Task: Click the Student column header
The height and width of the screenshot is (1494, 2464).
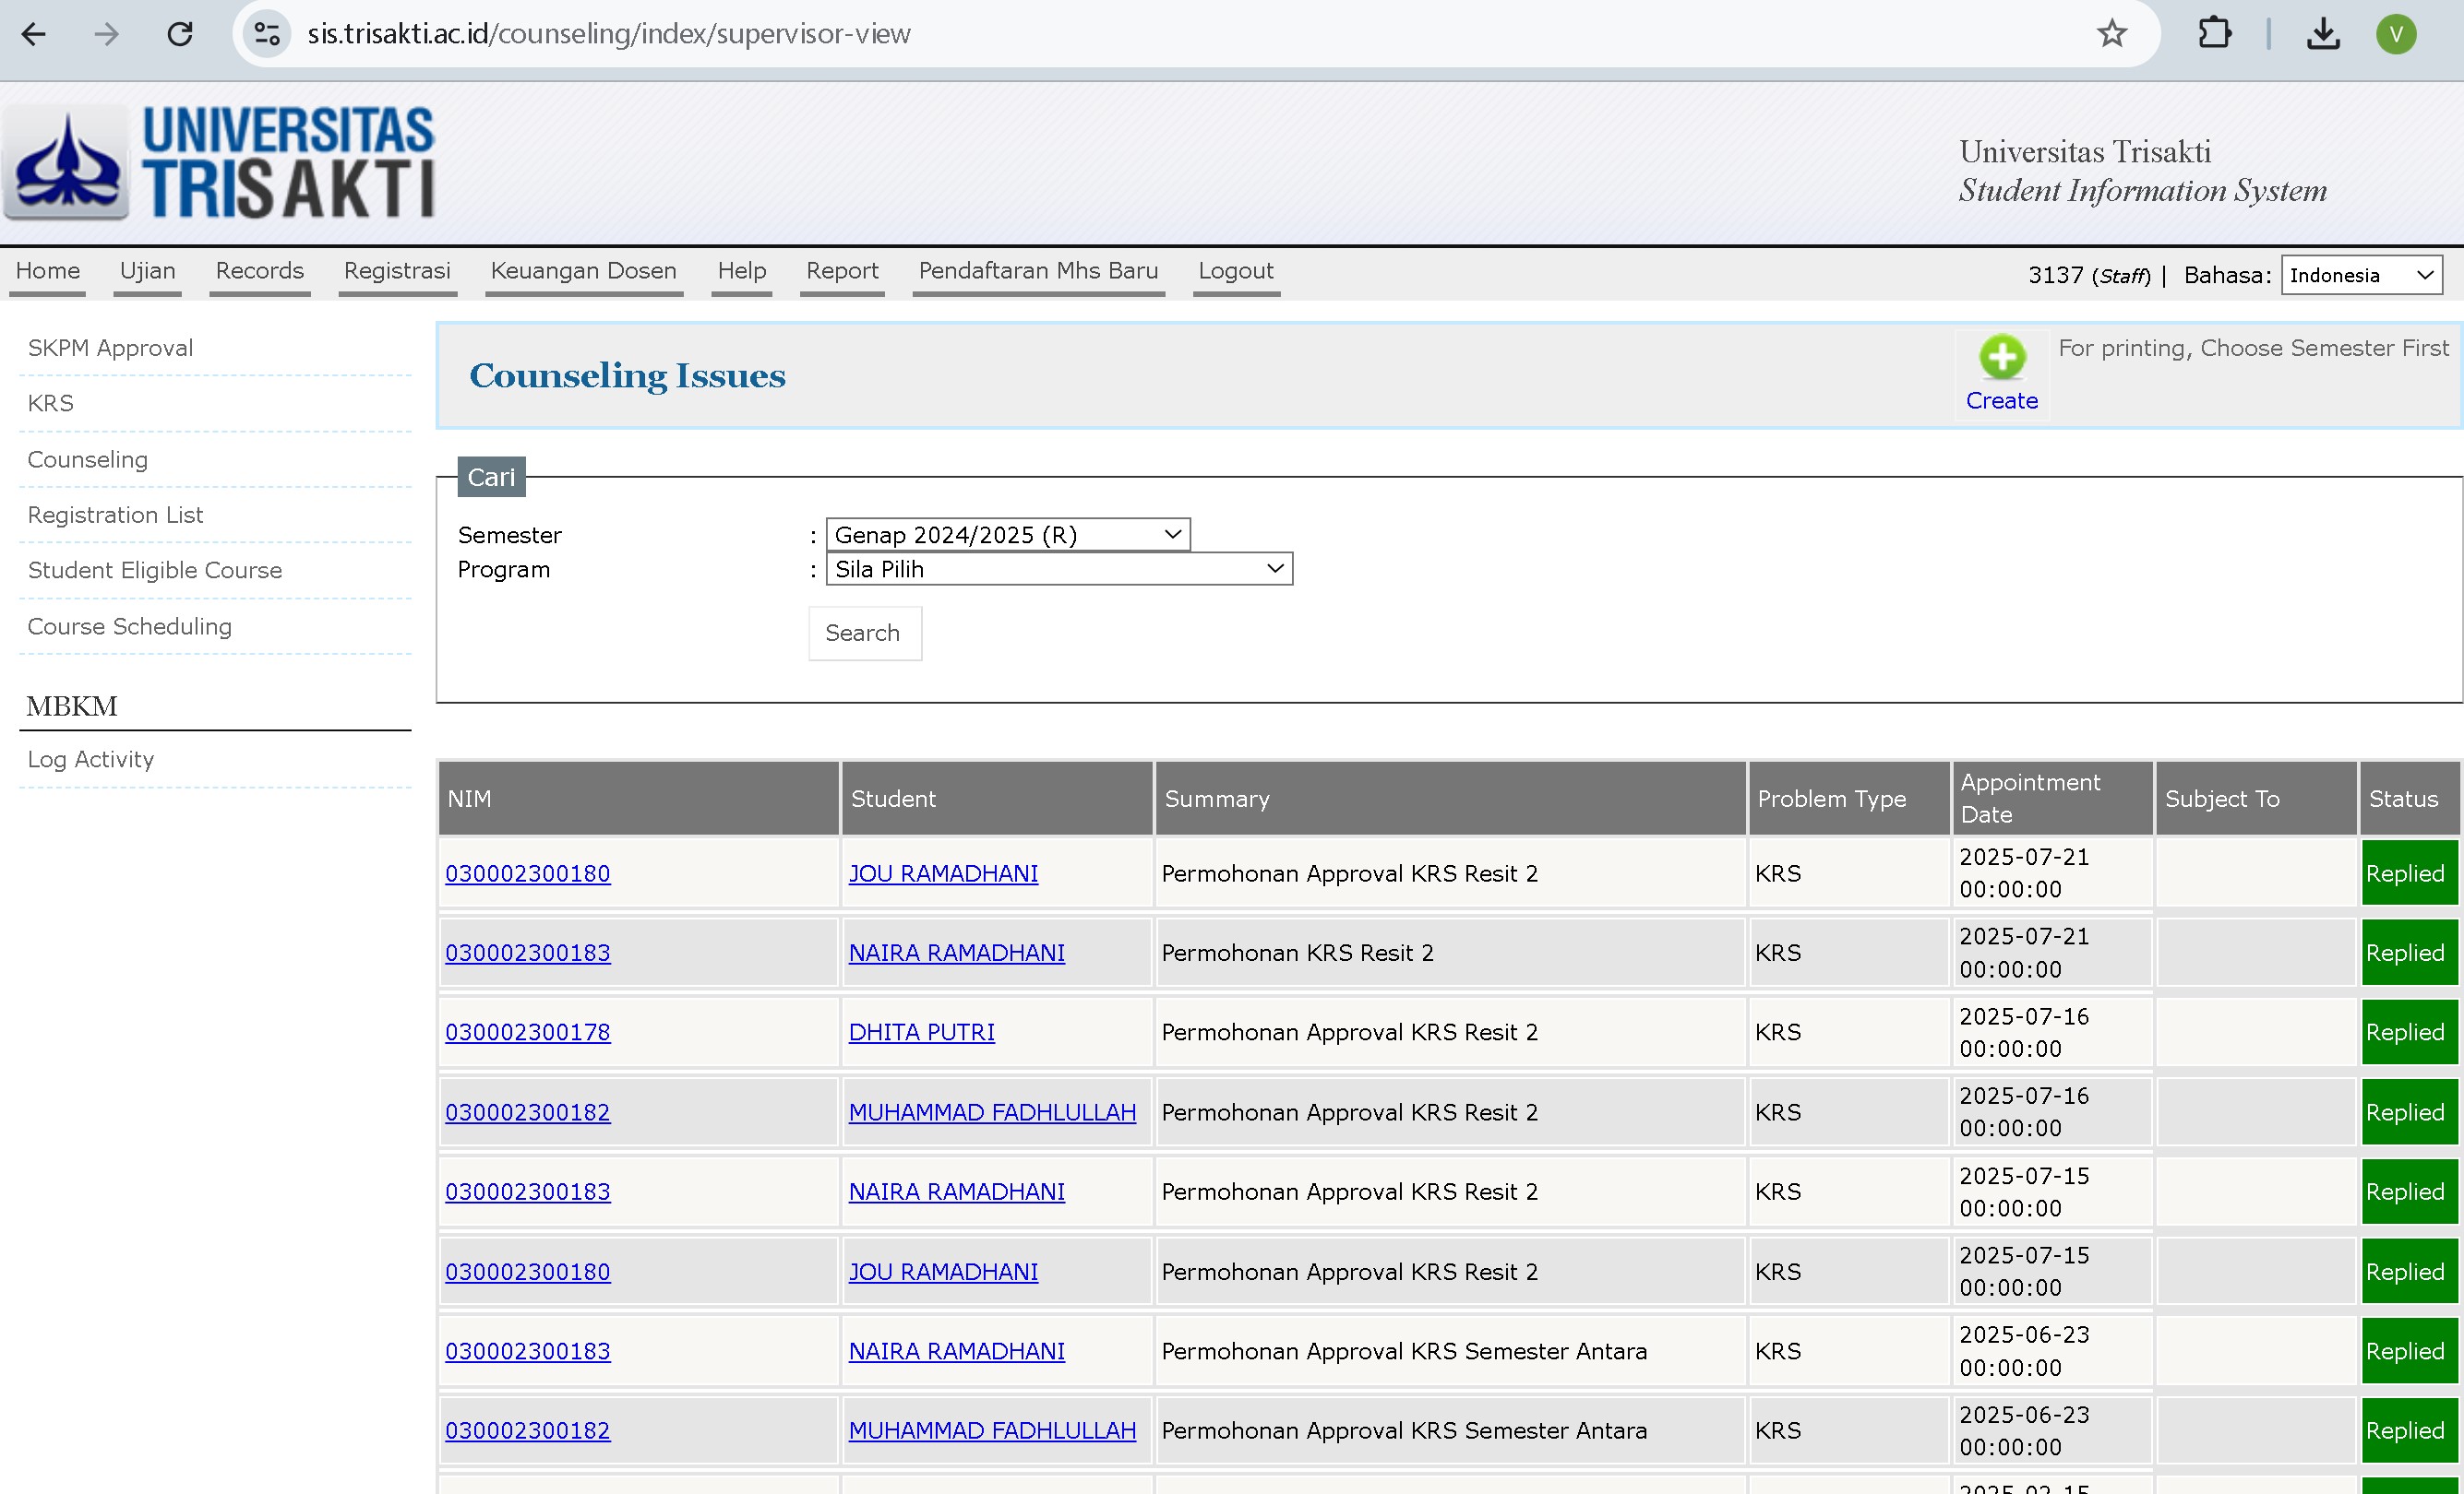Action: 997,799
